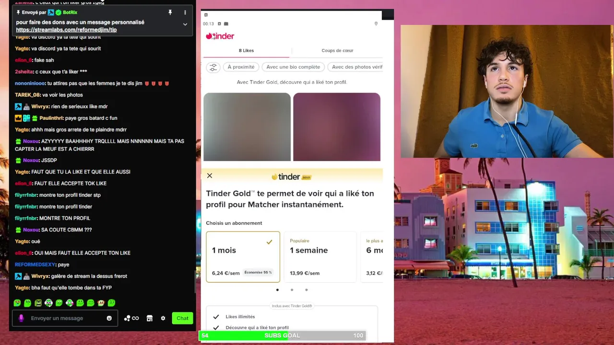Focus the 'Envoyer un message' input
Viewport: 614px width, 345px height.
(65, 318)
